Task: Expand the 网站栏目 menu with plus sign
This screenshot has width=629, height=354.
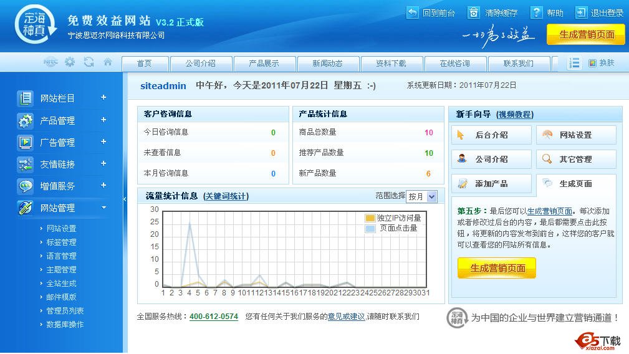Action: click(x=103, y=97)
